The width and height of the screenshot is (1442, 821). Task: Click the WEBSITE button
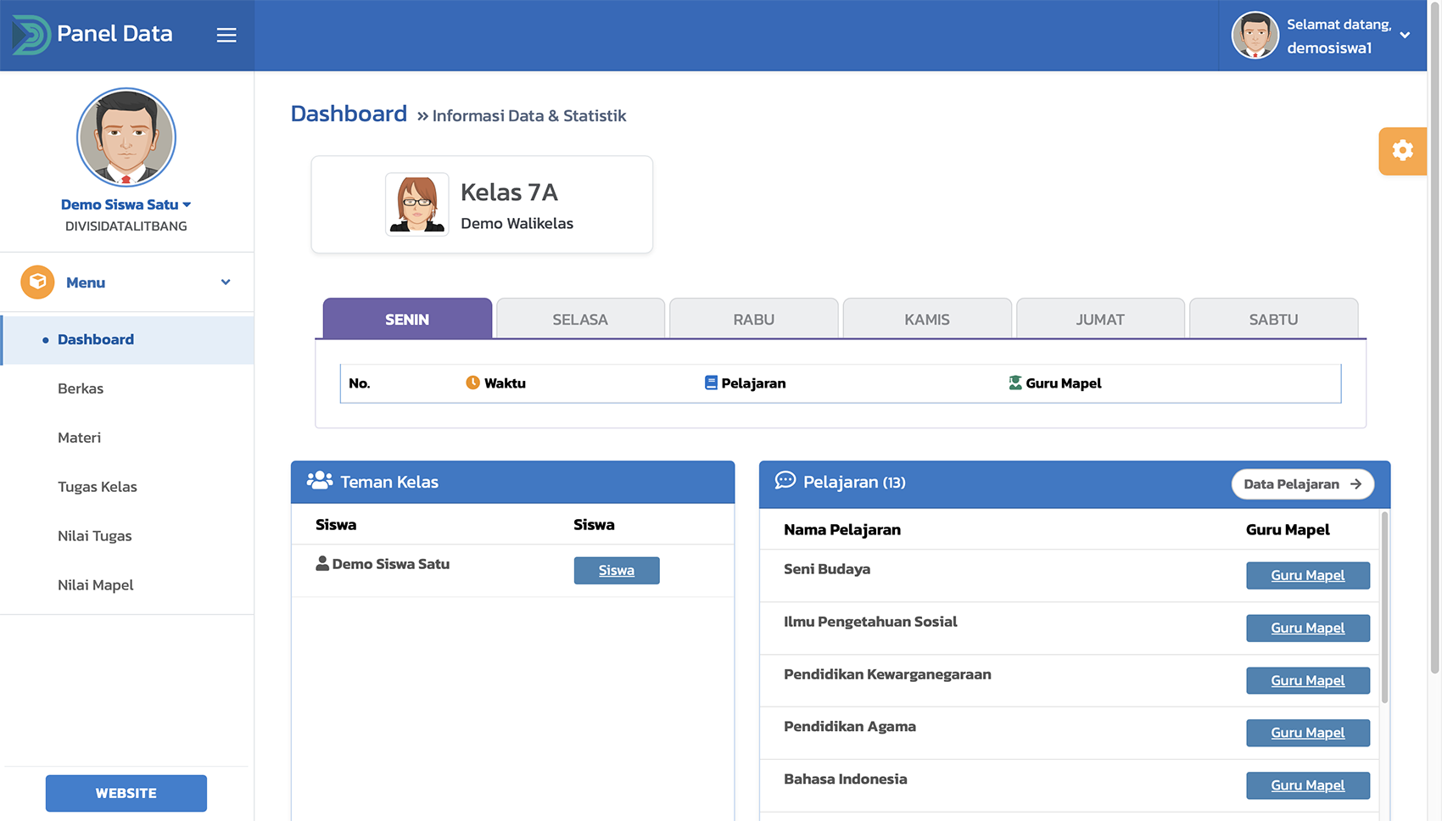pos(126,793)
